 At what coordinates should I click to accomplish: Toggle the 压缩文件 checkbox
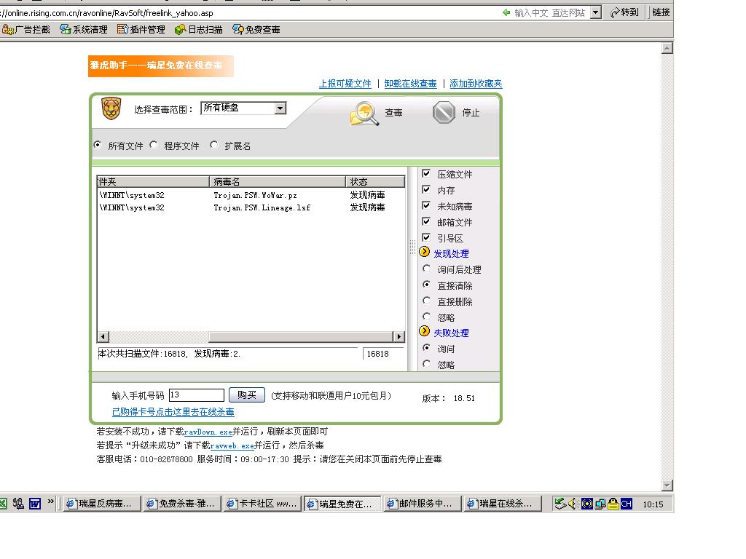pos(426,173)
